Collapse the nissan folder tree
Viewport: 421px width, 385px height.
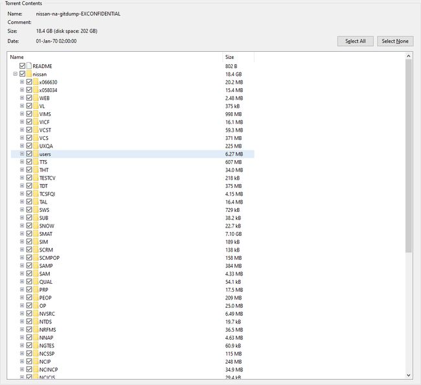tap(16, 74)
